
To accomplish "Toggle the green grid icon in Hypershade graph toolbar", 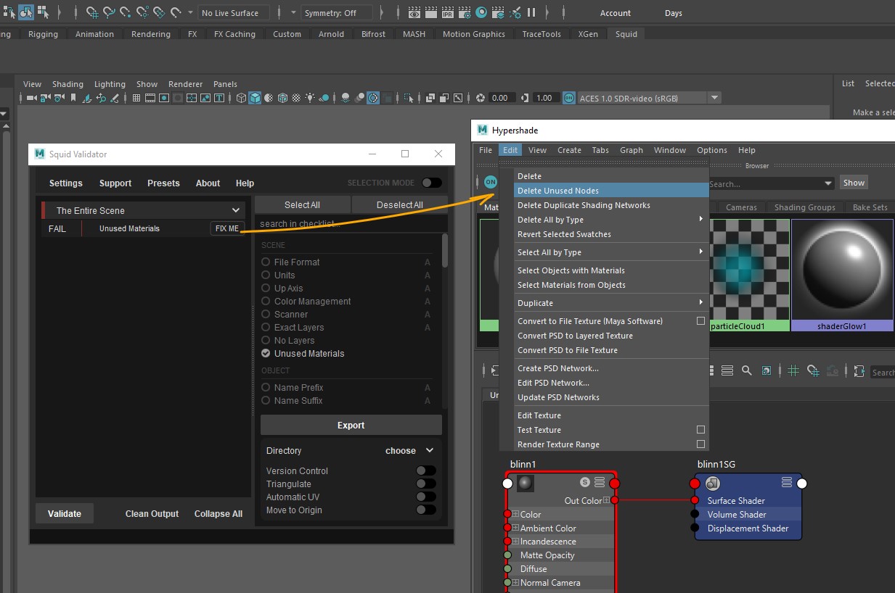I will (793, 371).
